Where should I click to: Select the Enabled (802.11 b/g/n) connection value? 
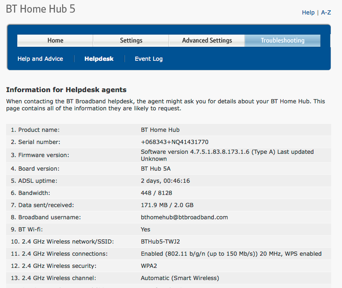pos(231,254)
